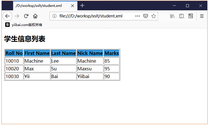This screenshot has width=209, height=125.
Task: Open the Library icon
Action: 173,16
